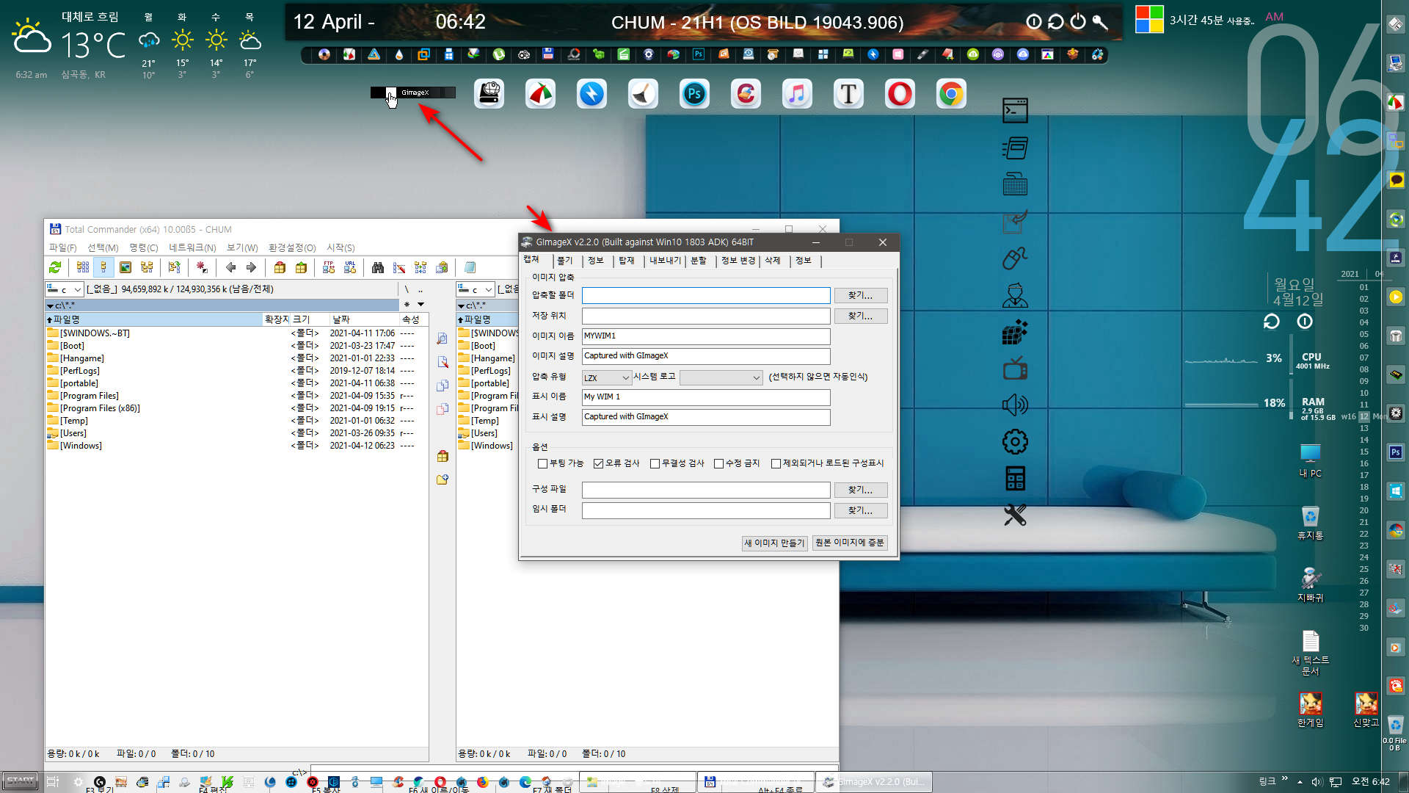
Task: Click URL download icon in Total Commander
Action: (350, 267)
